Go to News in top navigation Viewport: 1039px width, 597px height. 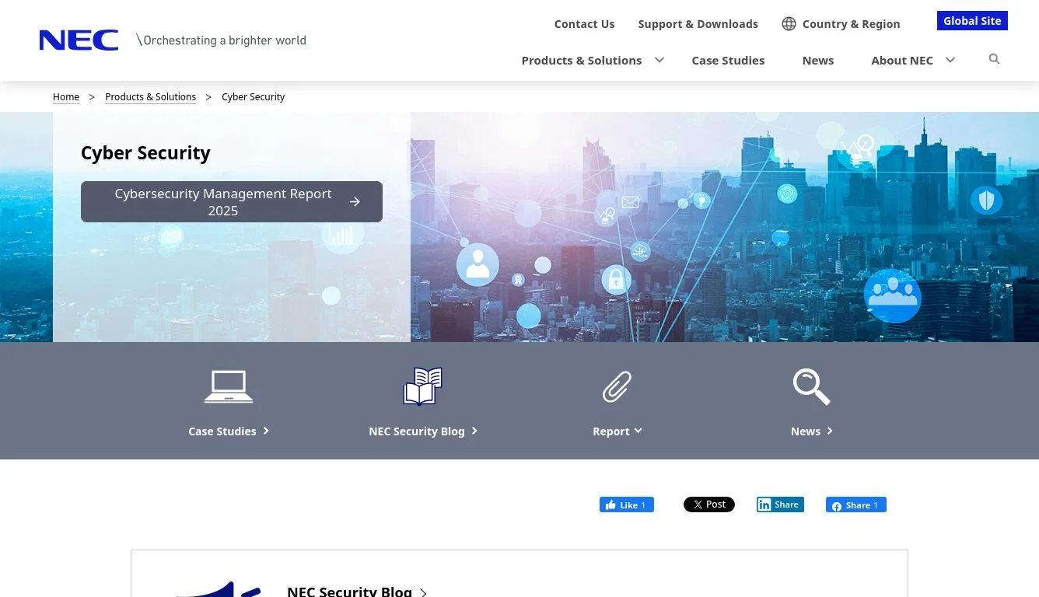[x=817, y=61]
